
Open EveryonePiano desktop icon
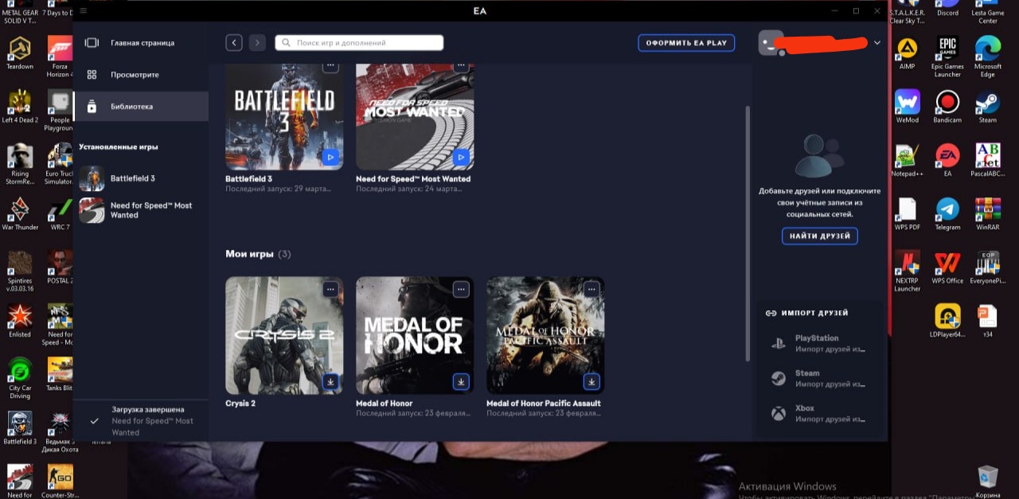988,267
